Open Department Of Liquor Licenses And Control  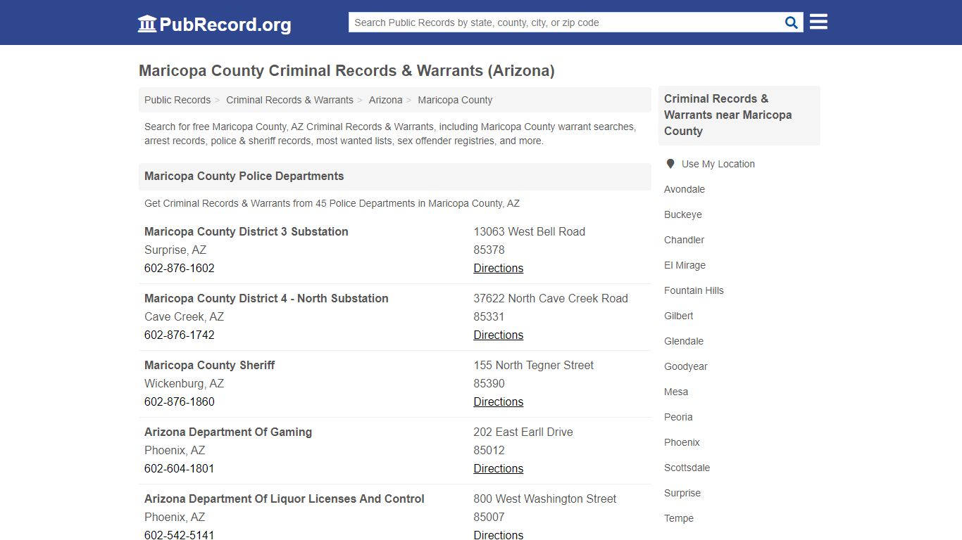tap(285, 499)
